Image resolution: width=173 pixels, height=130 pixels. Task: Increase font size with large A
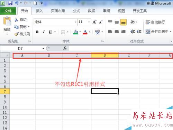[94, 22]
